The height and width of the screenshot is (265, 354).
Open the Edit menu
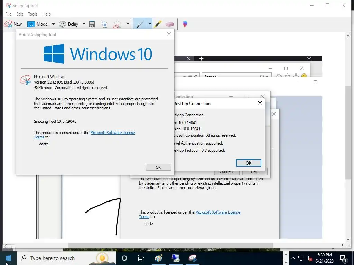(x=20, y=14)
